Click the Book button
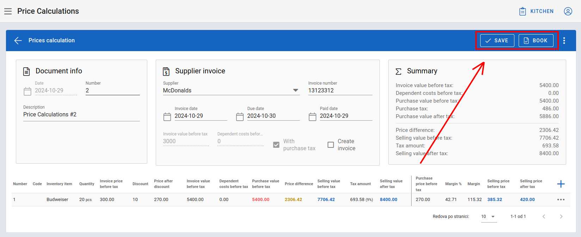The height and width of the screenshot is (237, 581). pos(536,41)
